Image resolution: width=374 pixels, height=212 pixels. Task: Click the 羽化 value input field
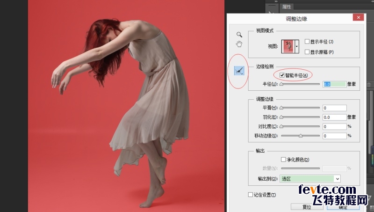[x=334, y=117]
